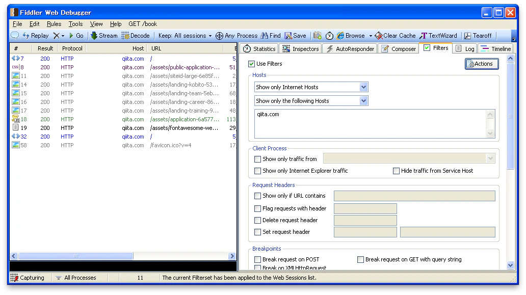The width and height of the screenshot is (526, 295).
Task: Click the GET /book menu item
Action: click(143, 24)
